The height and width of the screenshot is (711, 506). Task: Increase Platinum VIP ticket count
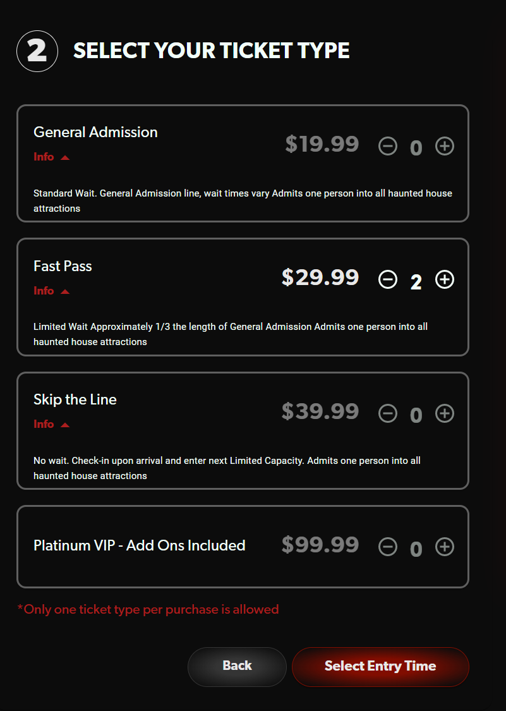coord(445,547)
